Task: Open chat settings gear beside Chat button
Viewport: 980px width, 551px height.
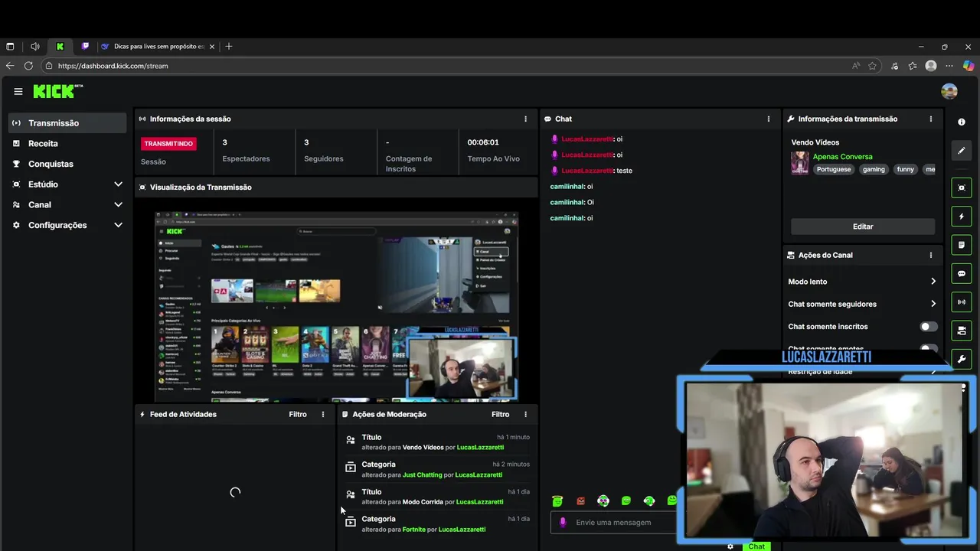Action: [x=730, y=546]
